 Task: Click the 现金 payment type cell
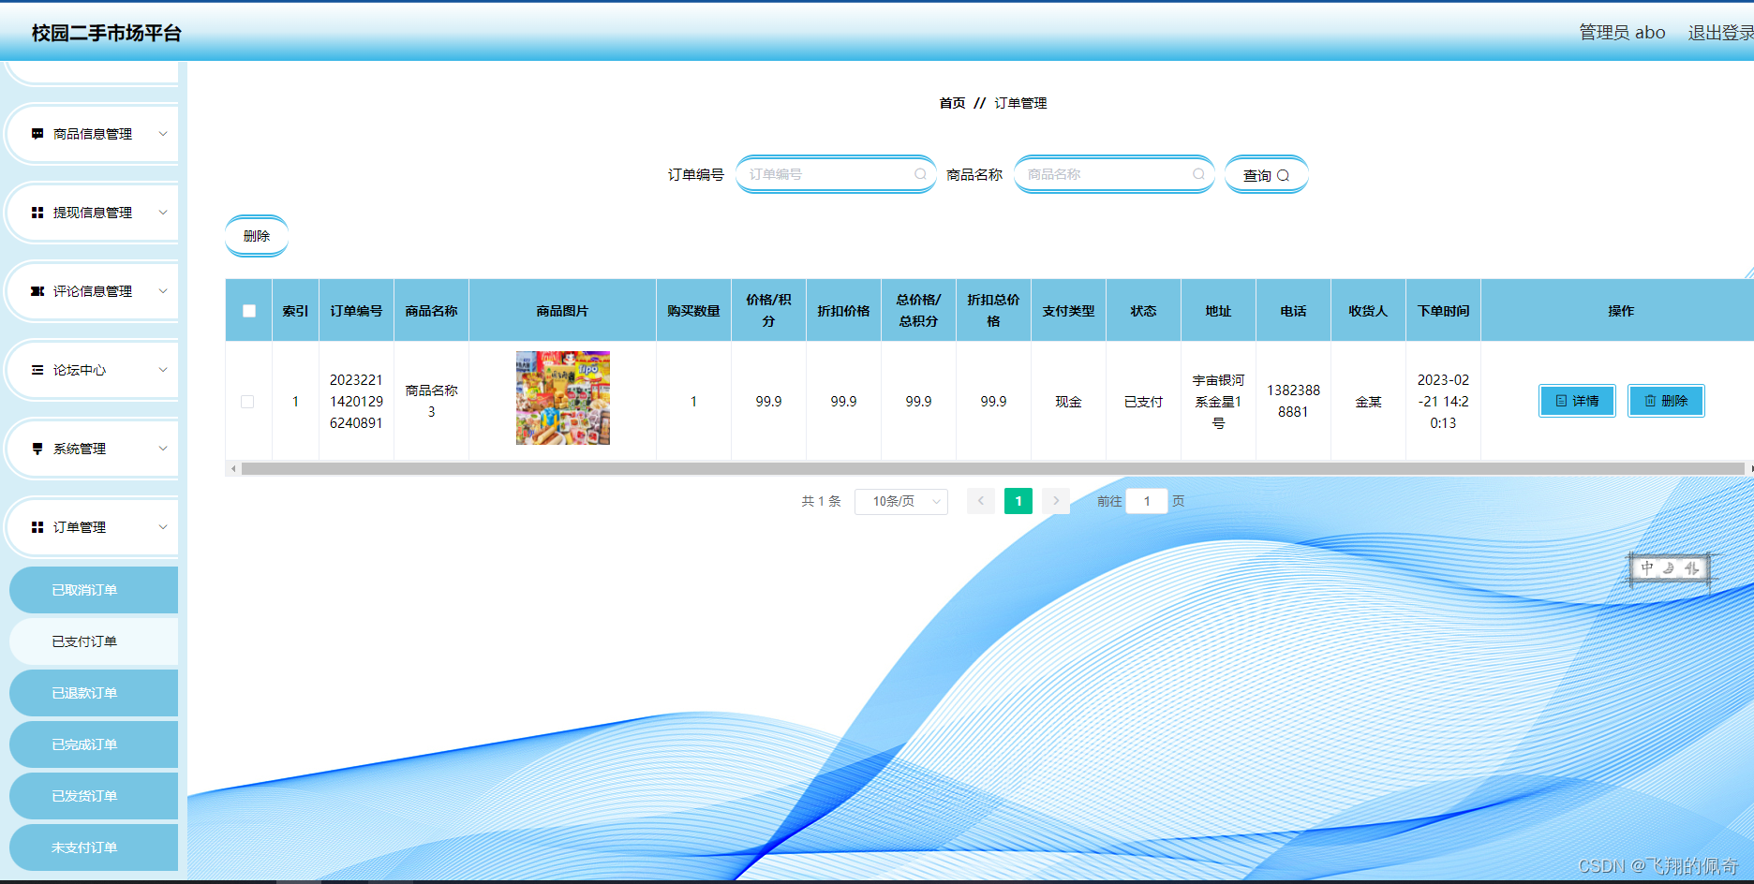tap(1068, 402)
